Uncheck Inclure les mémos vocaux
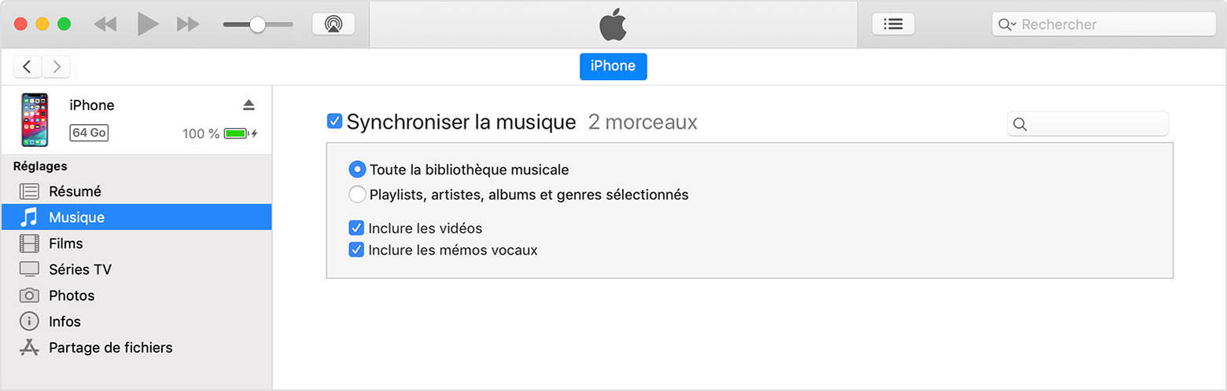 pyautogui.click(x=356, y=250)
